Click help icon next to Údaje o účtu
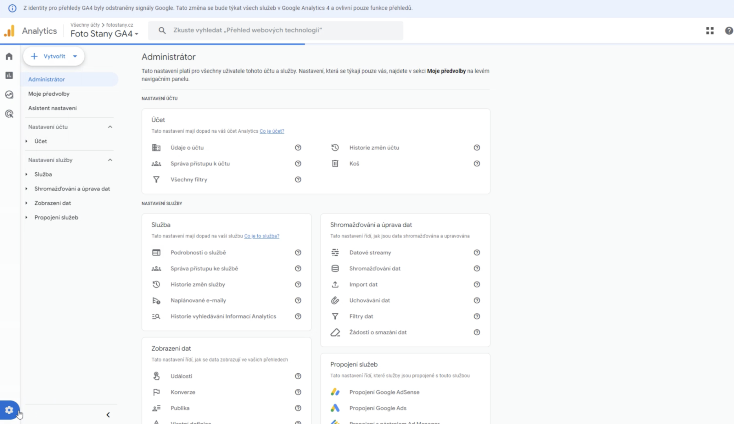This screenshot has width=734, height=424. (298, 148)
